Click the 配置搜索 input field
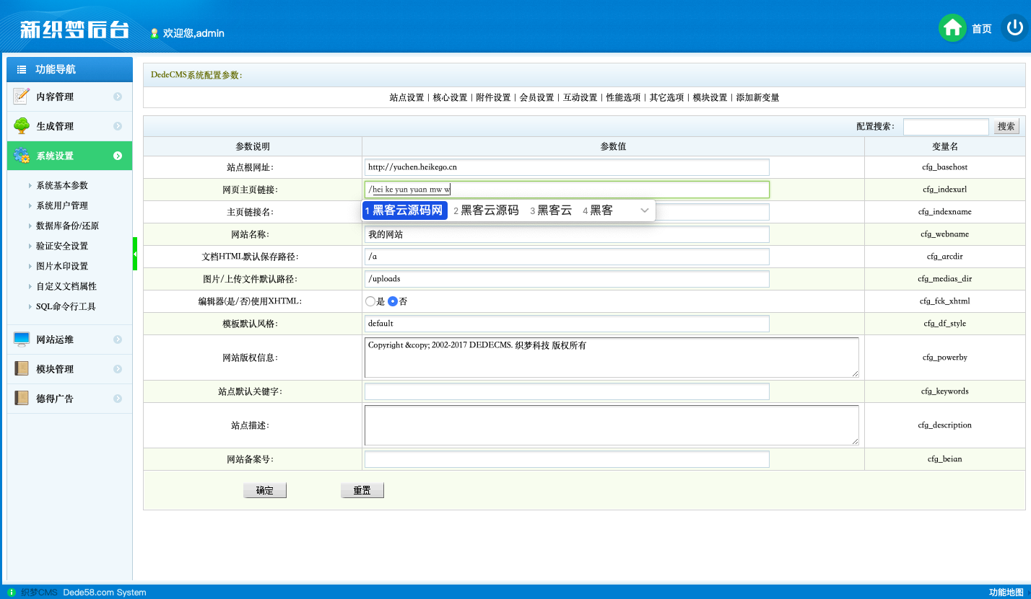This screenshot has width=1031, height=599. point(945,127)
